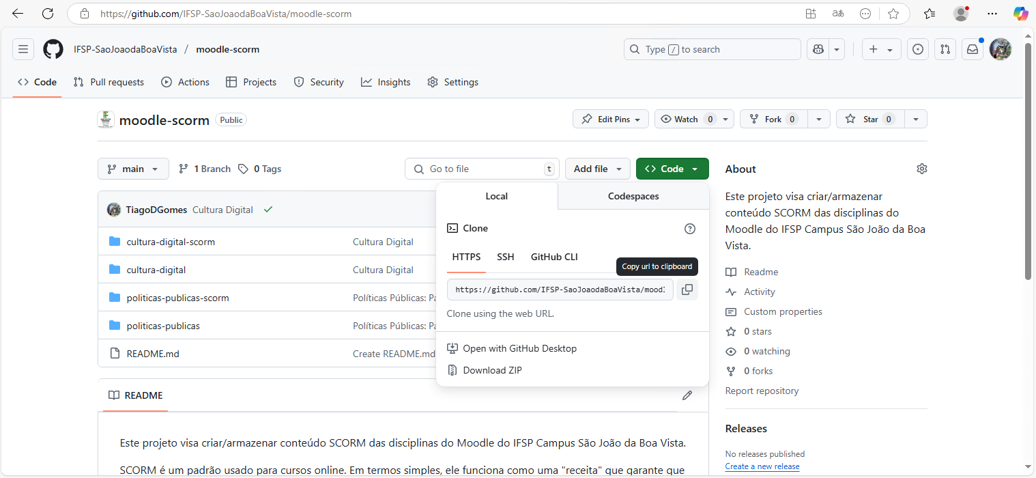Edit the README with the pencil icon

tap(687, 395)
